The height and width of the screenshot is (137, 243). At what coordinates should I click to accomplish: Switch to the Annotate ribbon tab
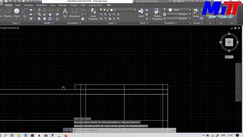click(28, 5)
